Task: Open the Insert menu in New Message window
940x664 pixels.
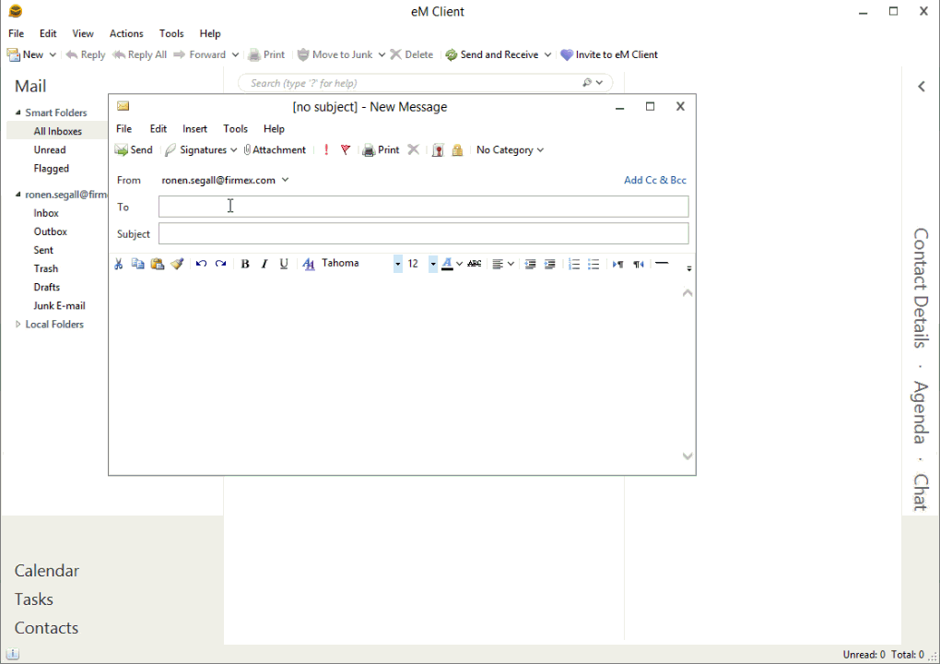Action: pos(194,129)
